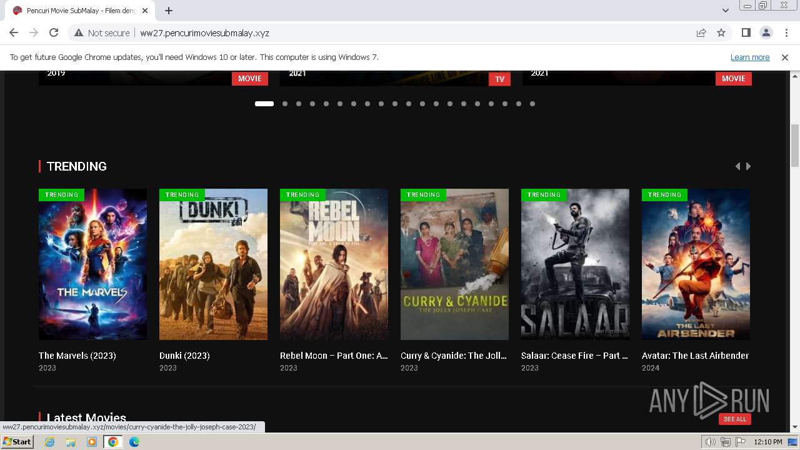800x450 pixels.
Task: Open the Dunki movie poster
Action: tap(213, 264)
